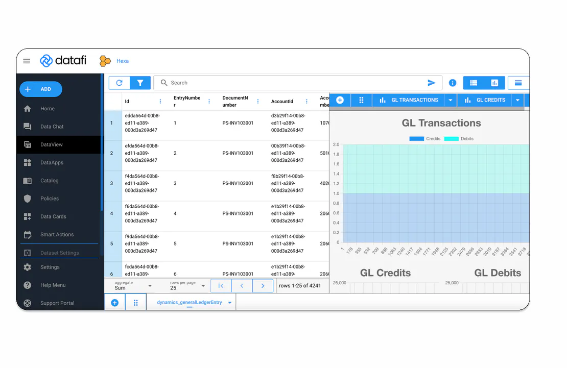567x368 pixels.
Task: Open Smart Actions from the sidebar
Action: (57, 235)
